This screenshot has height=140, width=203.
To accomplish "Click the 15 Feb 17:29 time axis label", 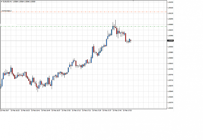I will [x=97, y=110].
